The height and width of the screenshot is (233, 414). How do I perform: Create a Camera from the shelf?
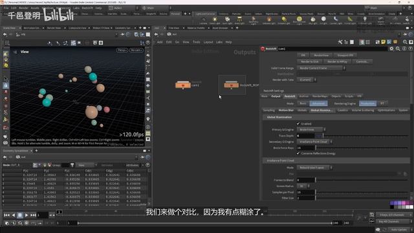coord(203,21)
